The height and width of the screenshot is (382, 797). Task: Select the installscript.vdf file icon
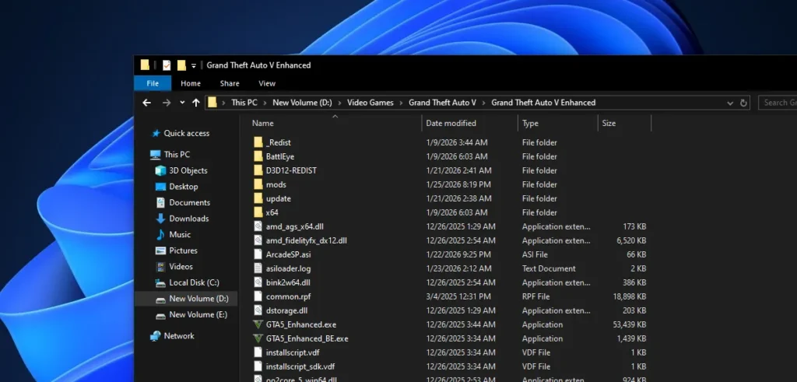pyautogui.click(x=258, y=352)
